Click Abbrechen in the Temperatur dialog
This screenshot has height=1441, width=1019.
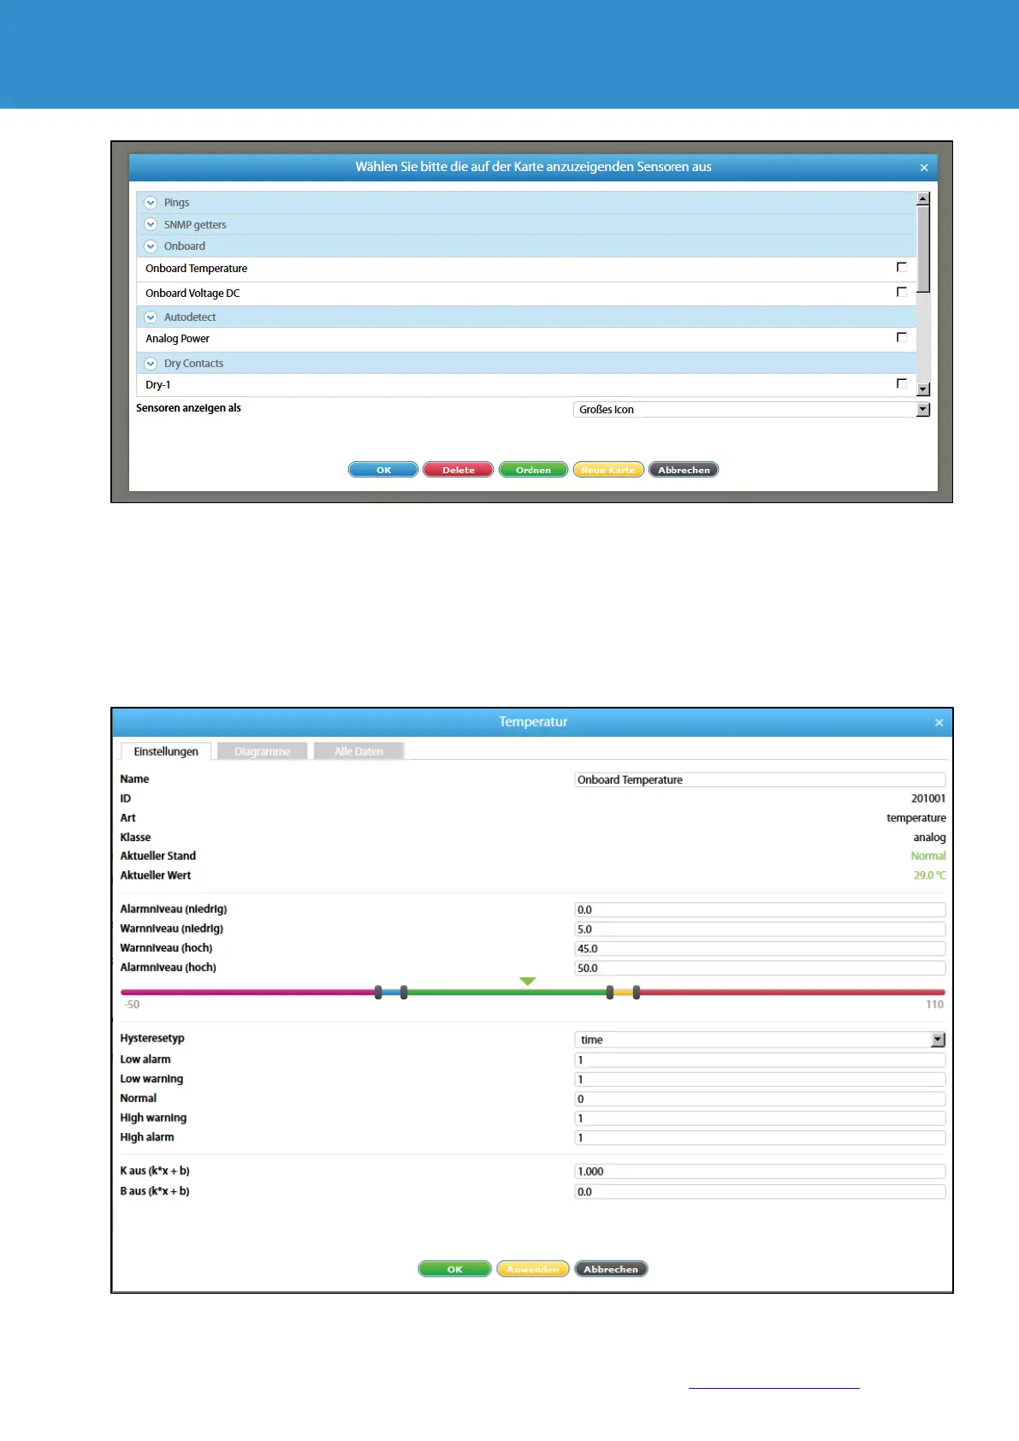pos(611,1269)
